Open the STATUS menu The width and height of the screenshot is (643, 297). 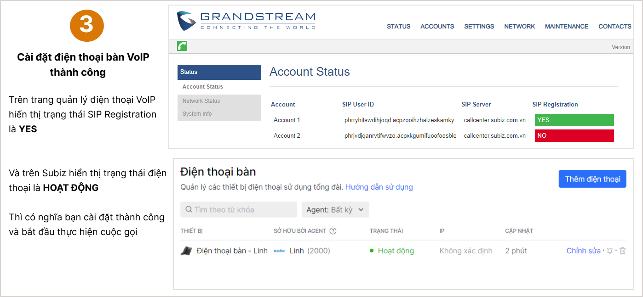click(398, 27)
